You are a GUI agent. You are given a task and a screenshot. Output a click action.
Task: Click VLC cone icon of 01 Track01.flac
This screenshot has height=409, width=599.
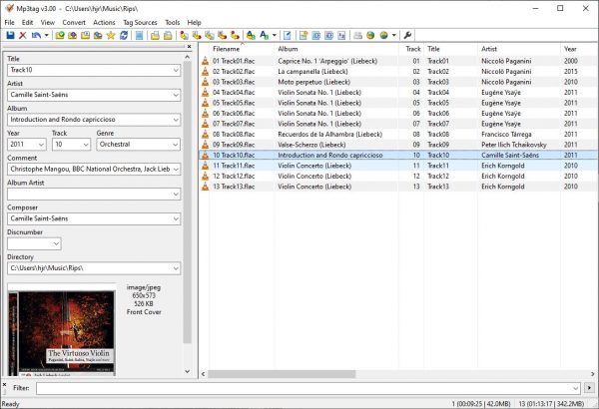tap(205, 61)
